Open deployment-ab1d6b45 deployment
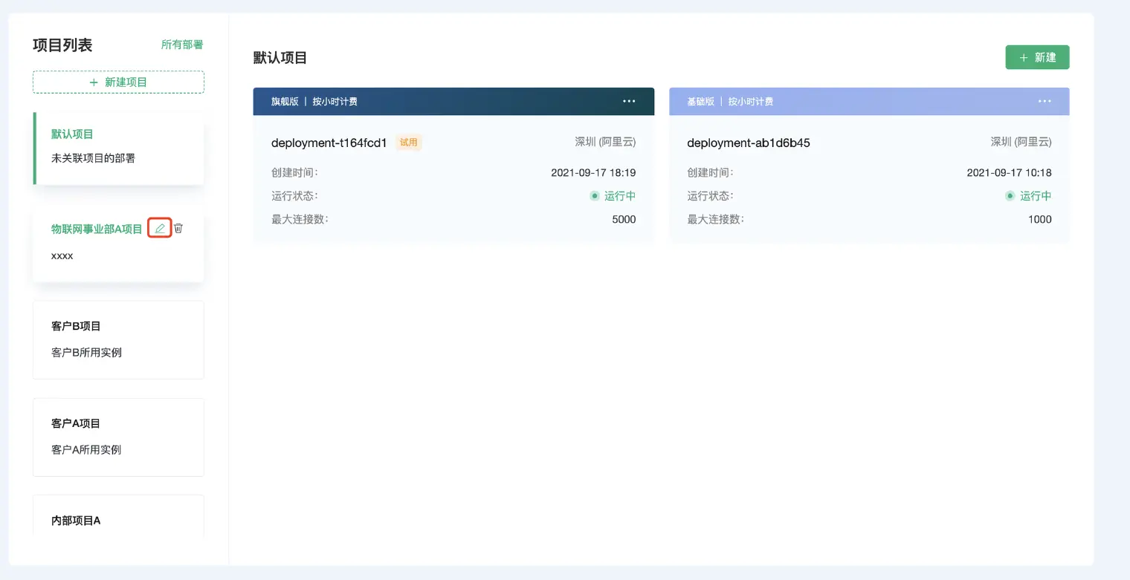 tap(749, 143)
